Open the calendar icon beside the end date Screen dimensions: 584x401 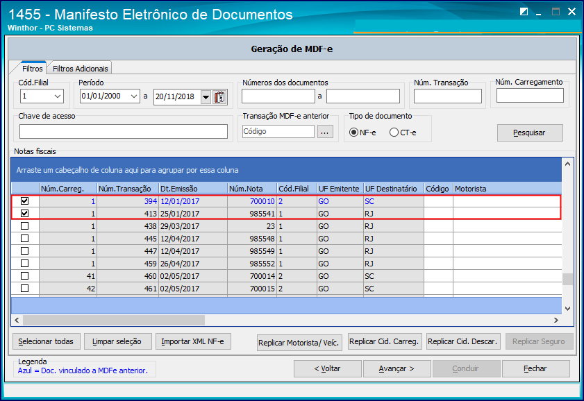click(x=219, y=96)
